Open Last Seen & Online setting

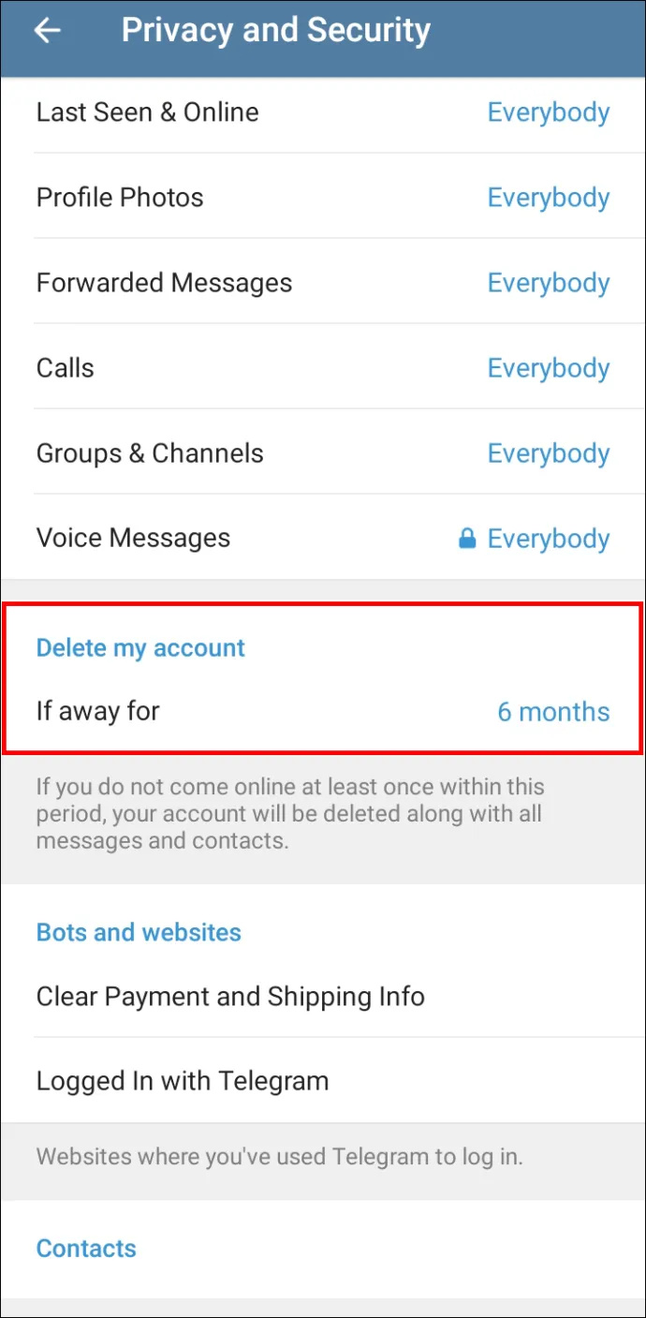(323, 112)
